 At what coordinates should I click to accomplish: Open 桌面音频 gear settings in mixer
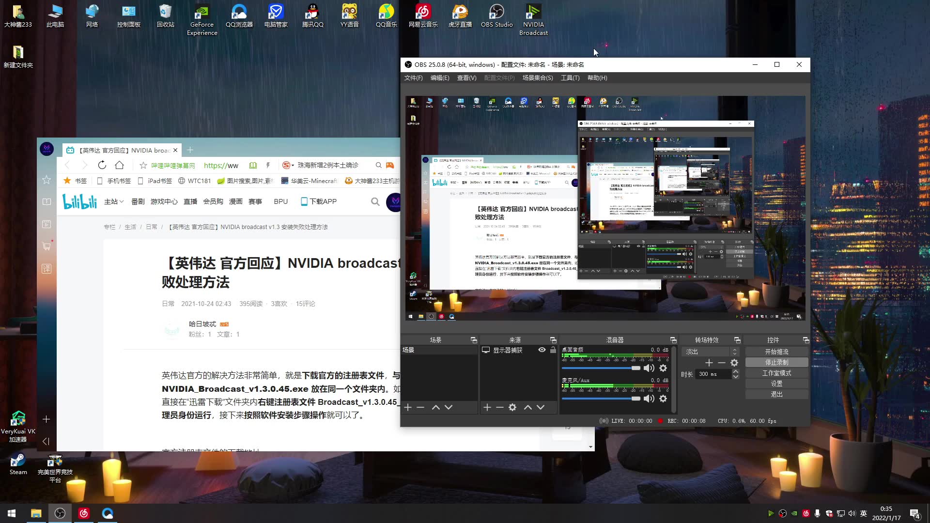pyautogui.click(x=663, y=369)
